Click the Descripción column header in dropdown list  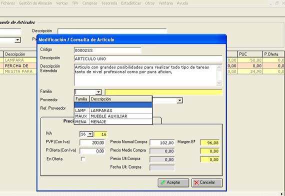coord(120,99)
